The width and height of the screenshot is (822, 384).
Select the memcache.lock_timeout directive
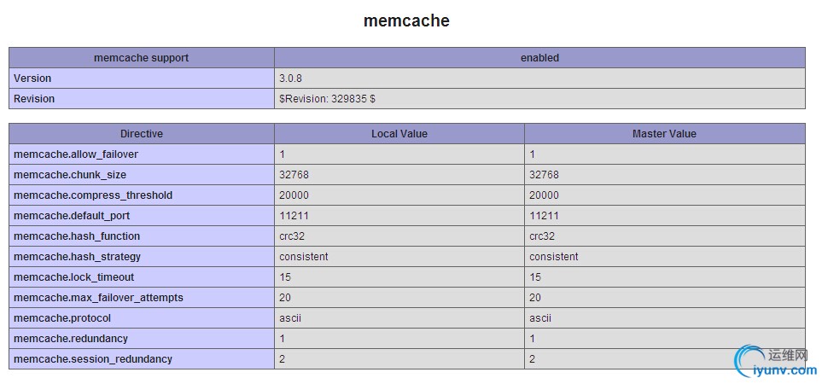click(73, 277)
